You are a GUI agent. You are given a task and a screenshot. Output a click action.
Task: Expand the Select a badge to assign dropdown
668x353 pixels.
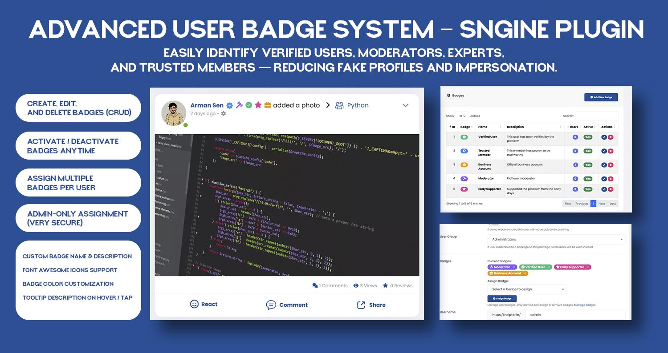pyautogui.click(x=527, y=289)
